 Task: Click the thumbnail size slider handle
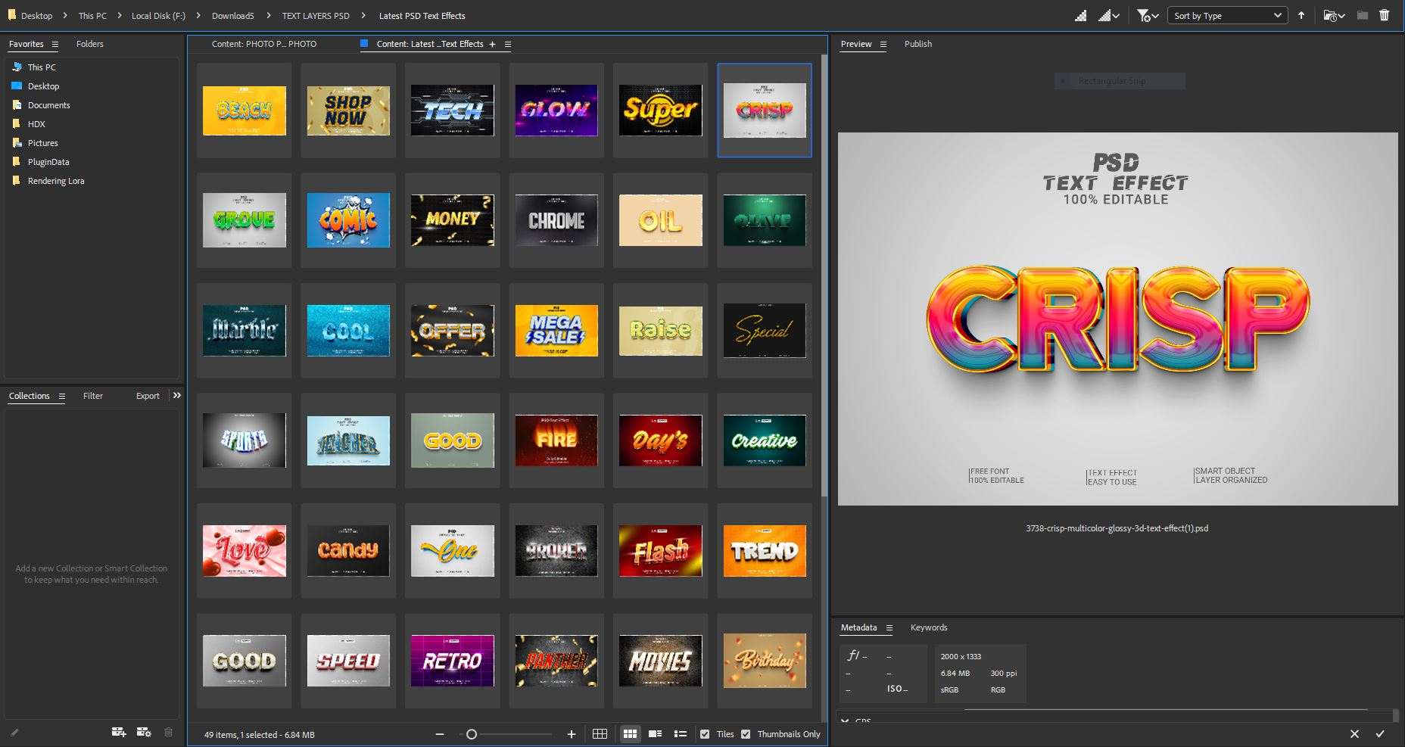[x=472, y=734]
